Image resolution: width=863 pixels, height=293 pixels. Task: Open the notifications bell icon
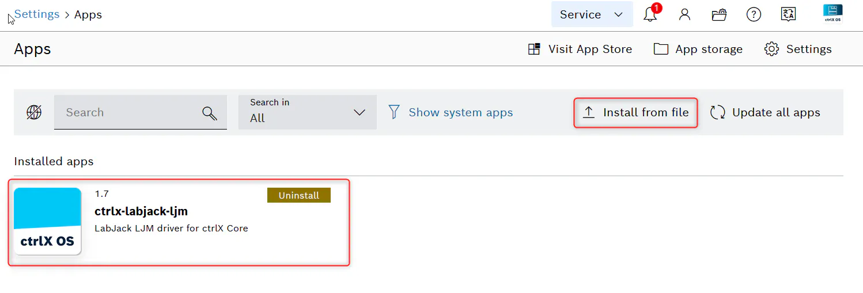[x=650, y=14]
